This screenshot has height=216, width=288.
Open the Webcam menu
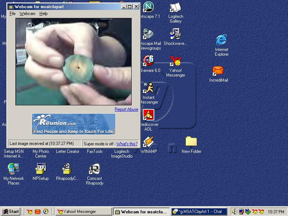[27, 13]
